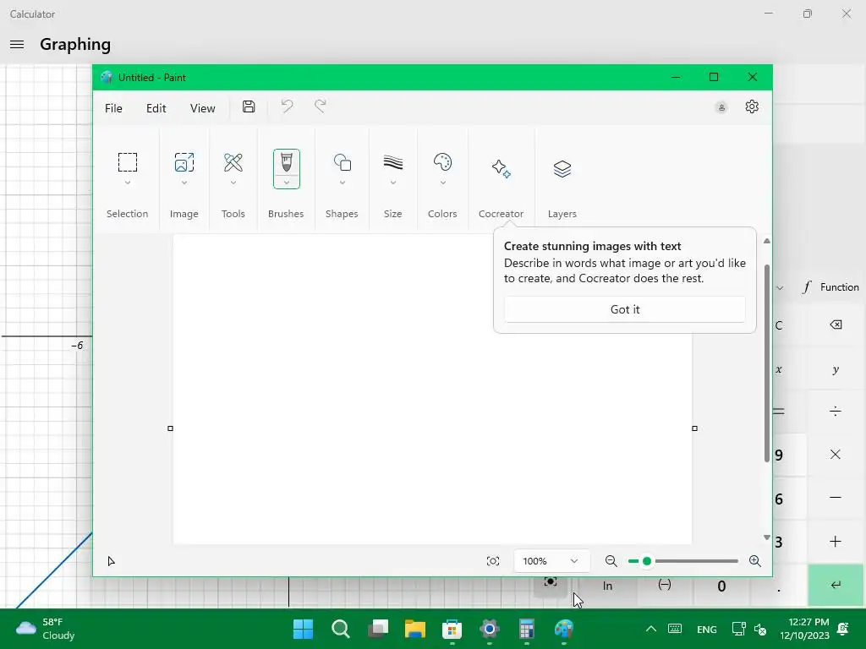The image size is (866, 649).
Task: Click the Calculator negate (–) key
Action: pyautogui.click(x=665, y=585)
